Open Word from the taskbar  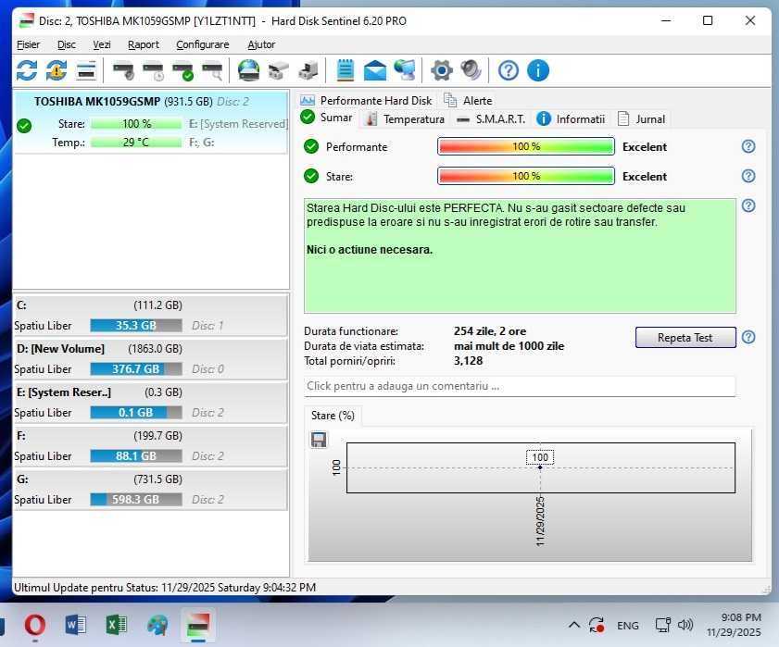click(x=76, y=625)
